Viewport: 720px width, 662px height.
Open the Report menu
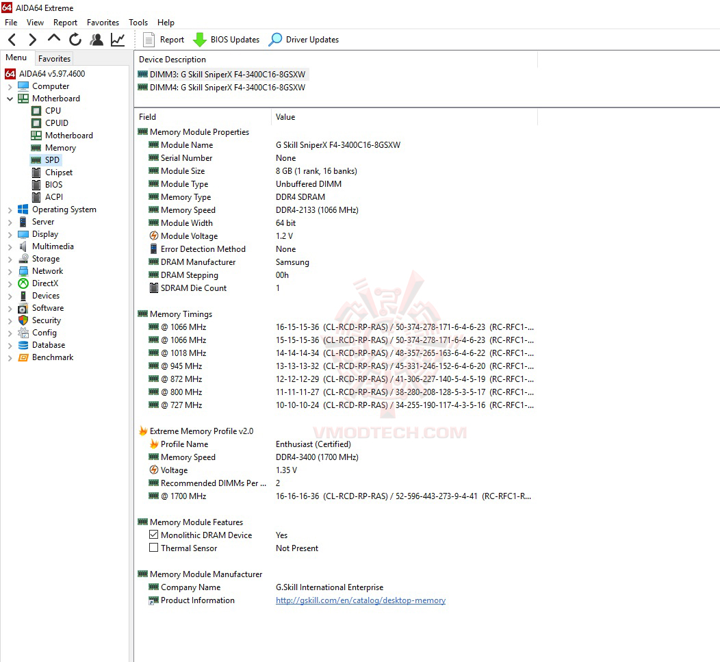point(65,23)
